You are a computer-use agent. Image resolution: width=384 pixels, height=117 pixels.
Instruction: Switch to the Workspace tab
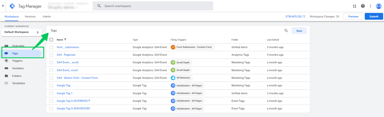point(12,17)
